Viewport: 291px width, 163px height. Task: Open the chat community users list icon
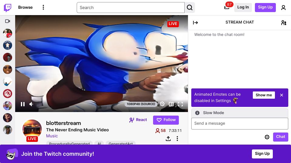tap(284, 23)
